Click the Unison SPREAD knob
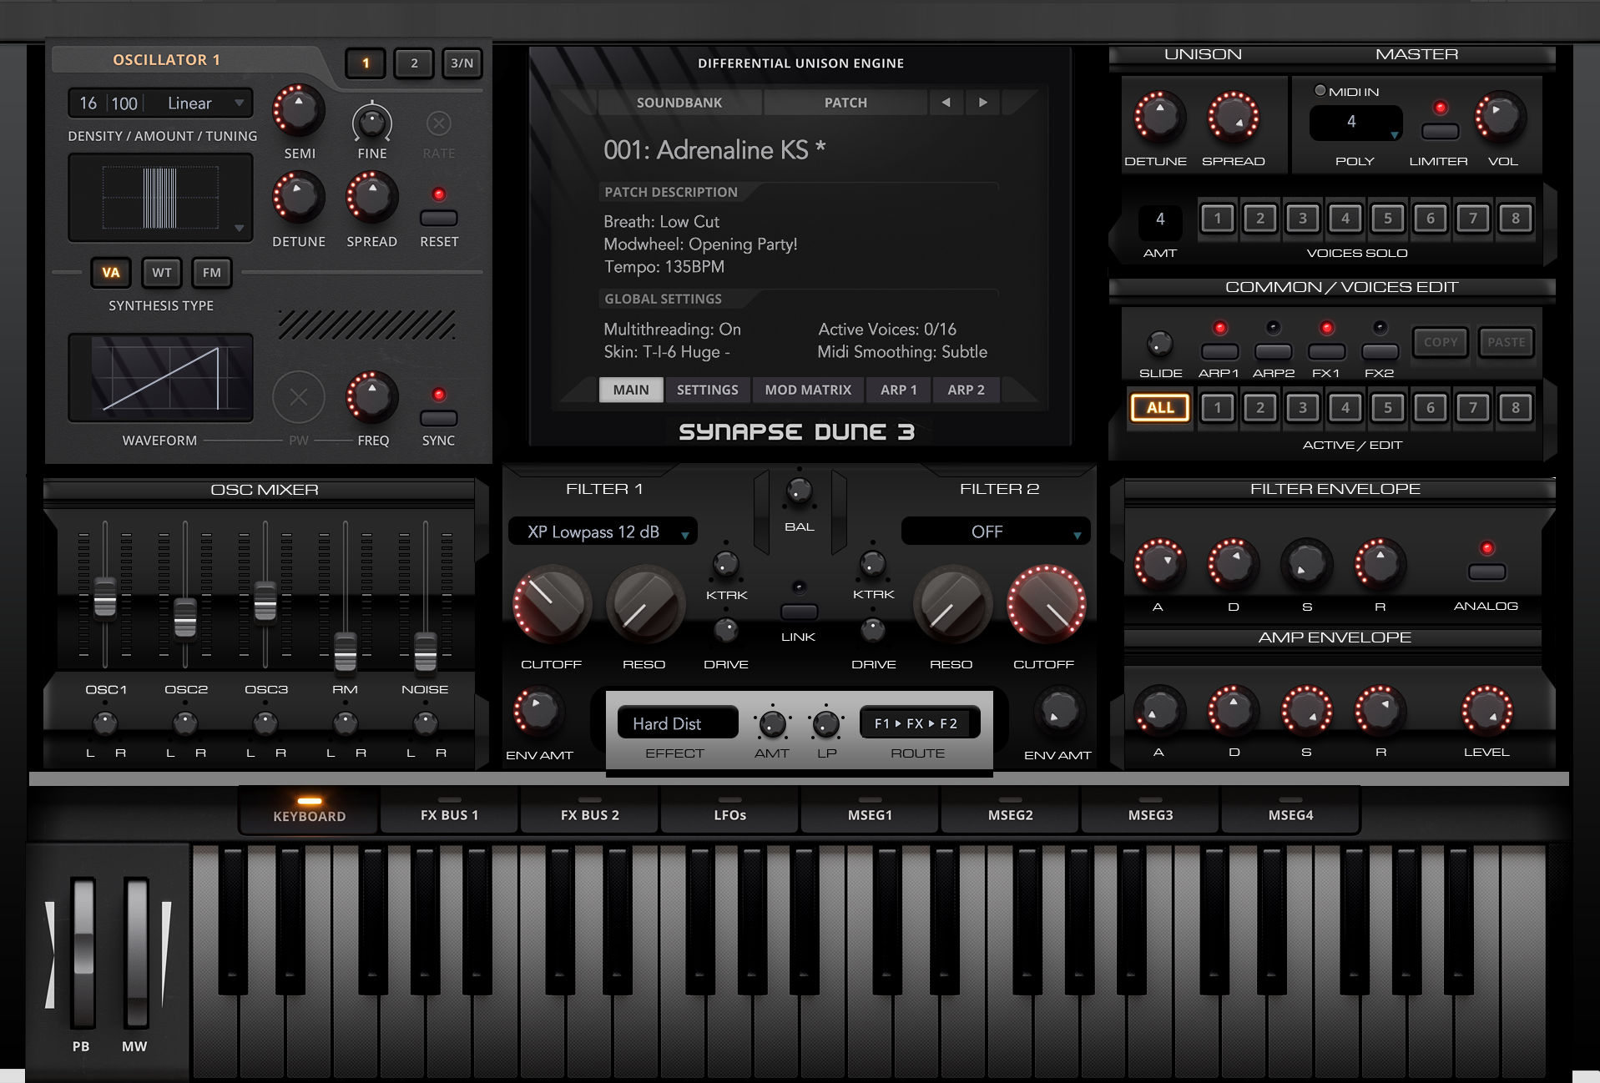The width and height of the screenshot is (1600, 1083). click(x=1233, y=117)
